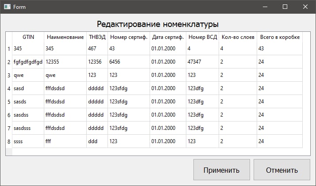Select row header number 6
The height and width of the screenshot is (186, 316).
[9, 115]
